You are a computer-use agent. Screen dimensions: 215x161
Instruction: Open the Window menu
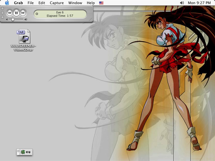(x=75, y=3)
